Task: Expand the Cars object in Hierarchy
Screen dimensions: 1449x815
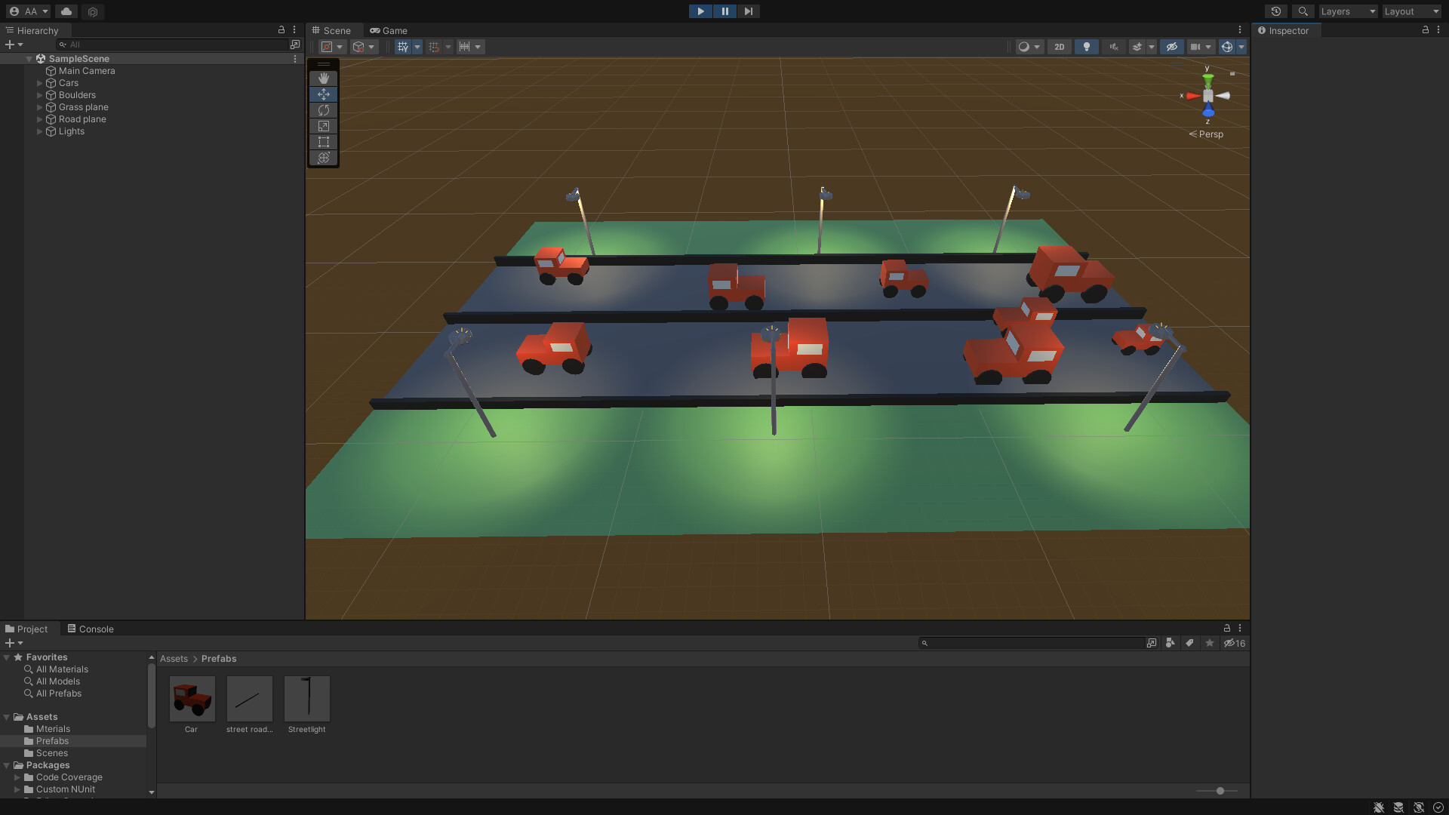Action: [39, 83]
